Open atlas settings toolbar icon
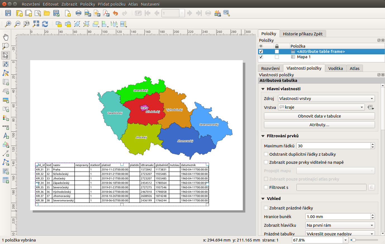Viewport: 385px width, 244px height. pos(227,13)
